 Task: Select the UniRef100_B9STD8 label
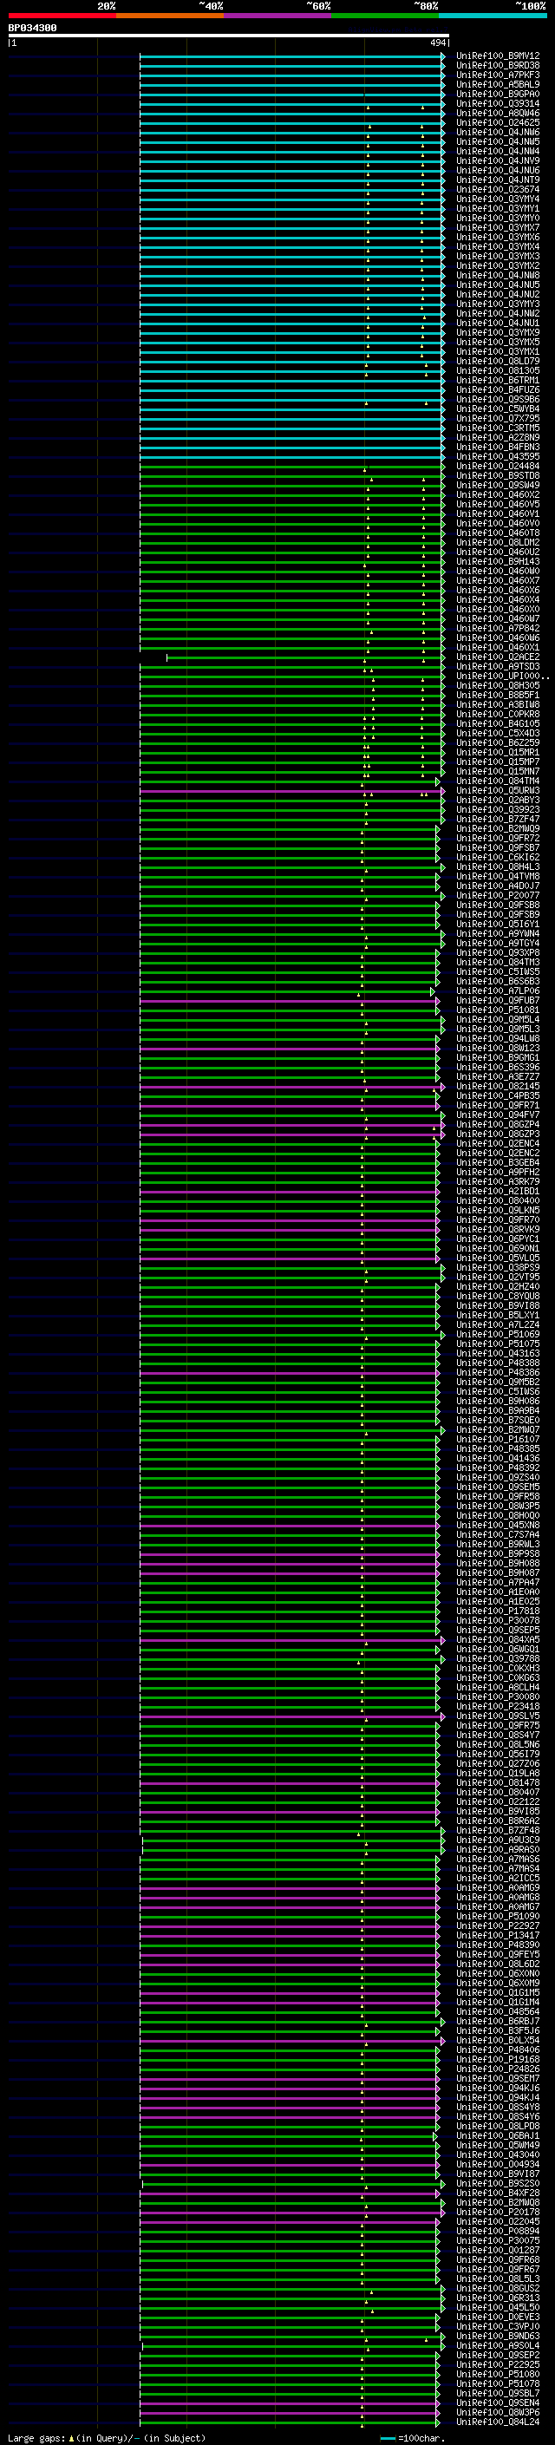(498, 475)
